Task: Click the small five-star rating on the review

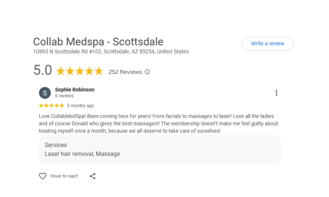Action: click(51, 106)
